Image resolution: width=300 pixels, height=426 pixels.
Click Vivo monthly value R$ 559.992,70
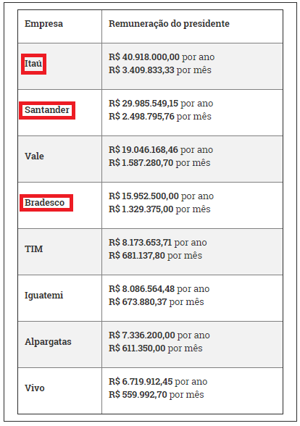pyautogui.click(x=138, y=395)
